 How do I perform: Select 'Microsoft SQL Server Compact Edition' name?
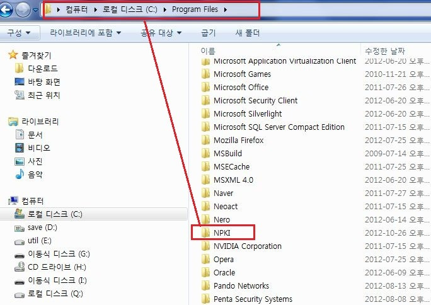(279, 127)
